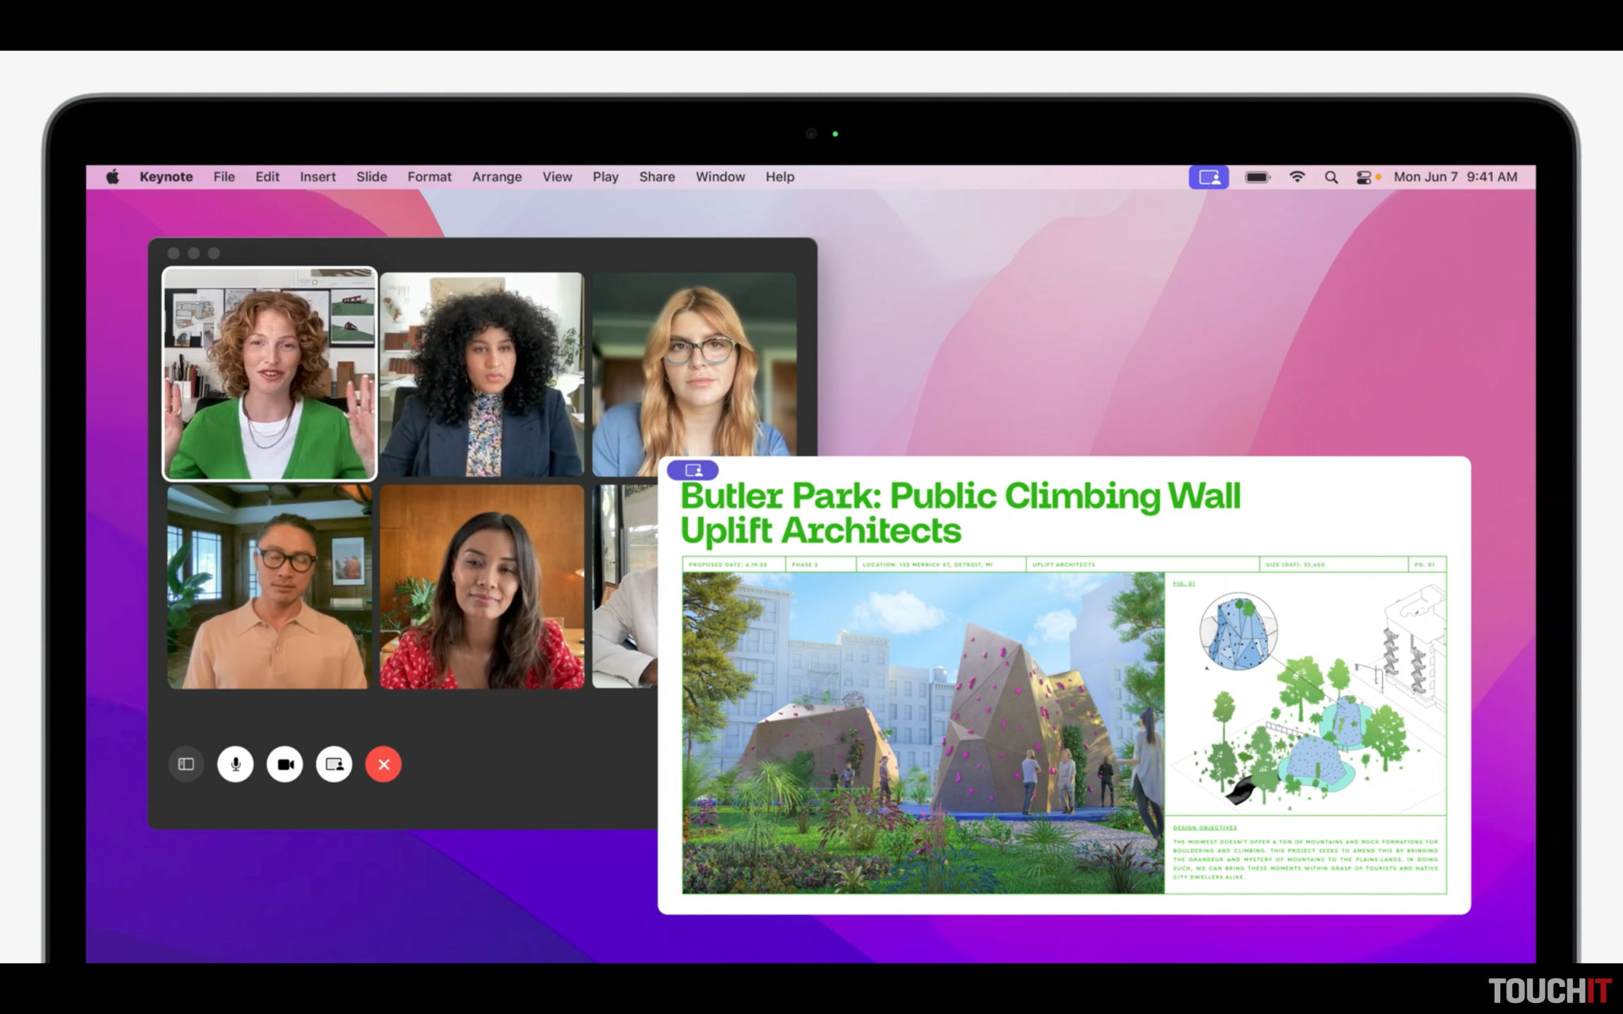Click the purple sharing badge on Keynote window
This screenshot has width=1623, height=1014.
[693, 470]
